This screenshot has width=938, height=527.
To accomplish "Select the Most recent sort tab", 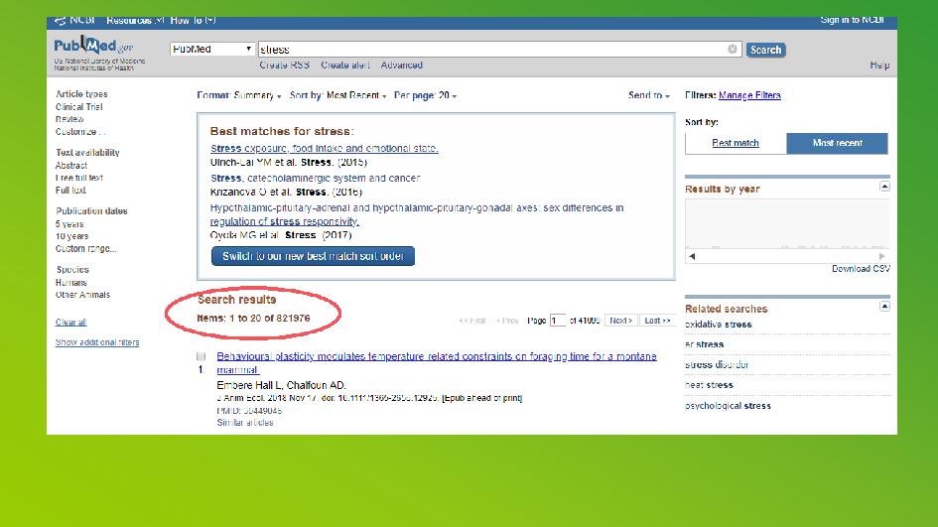I will click(x=837, y=143).
